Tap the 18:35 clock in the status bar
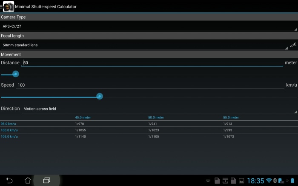This screenshot has height=186, width=298. 255,180
